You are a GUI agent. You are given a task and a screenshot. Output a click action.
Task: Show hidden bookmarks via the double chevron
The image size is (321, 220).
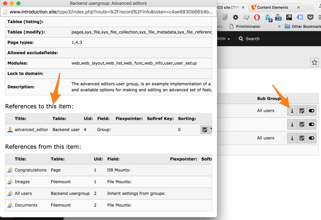pyautogui.click(x=279, y=26)
